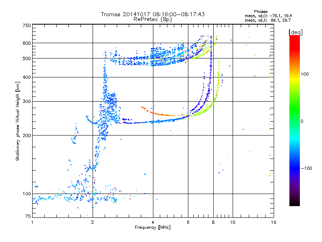322x242 pixels.
Task: Click the x-axis tick label '1'
Action: tap(32, 222)
